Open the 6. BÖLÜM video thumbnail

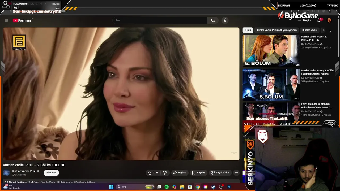pyautogui.click(x=271, y=51)
